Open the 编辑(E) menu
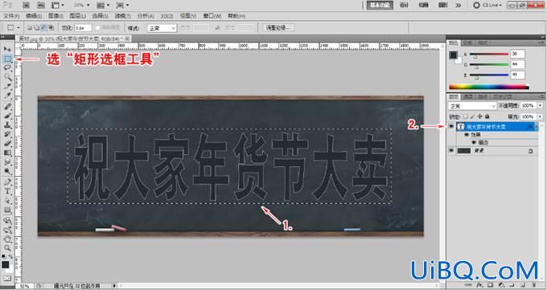 (x=34, y=16)
